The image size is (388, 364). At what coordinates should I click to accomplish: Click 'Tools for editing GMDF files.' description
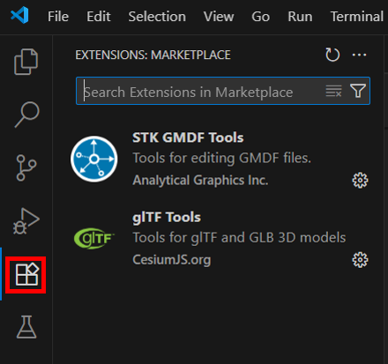click(221, 158)
